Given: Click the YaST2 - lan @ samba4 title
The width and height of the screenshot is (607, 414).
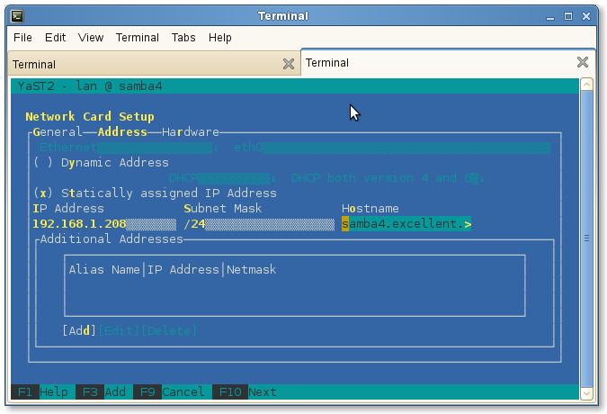Looking at the screenshot, I should [90, 86].
